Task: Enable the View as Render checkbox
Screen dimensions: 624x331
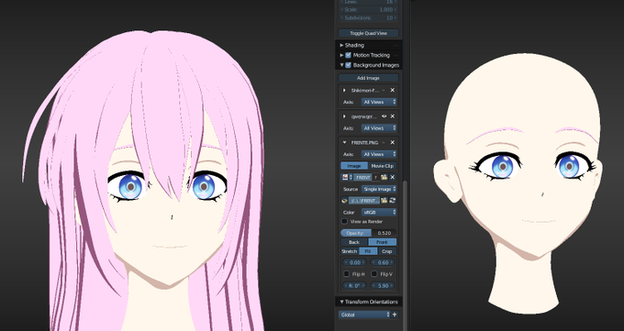Action: [x=345, y=222]
